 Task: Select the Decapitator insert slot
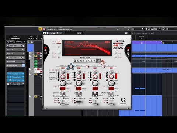[15, 77]
